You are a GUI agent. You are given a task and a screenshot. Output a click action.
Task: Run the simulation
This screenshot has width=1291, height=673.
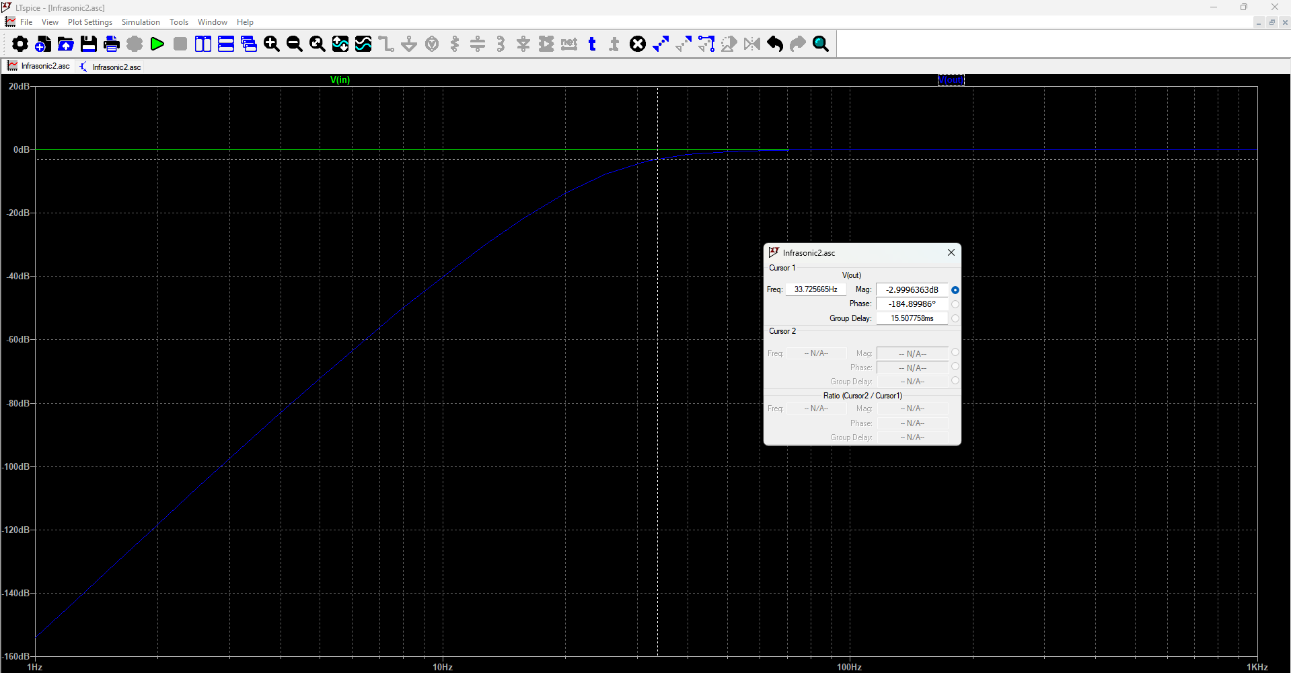pos(157,44)
